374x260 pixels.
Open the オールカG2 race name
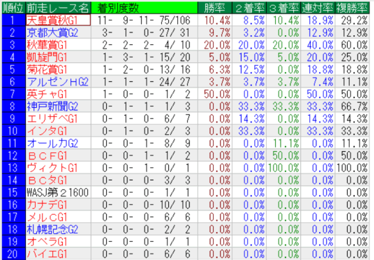52,142
